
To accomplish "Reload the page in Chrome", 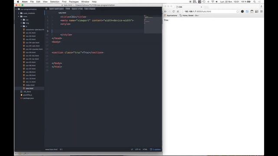I will pyautogui.click(x=174, y=11).
